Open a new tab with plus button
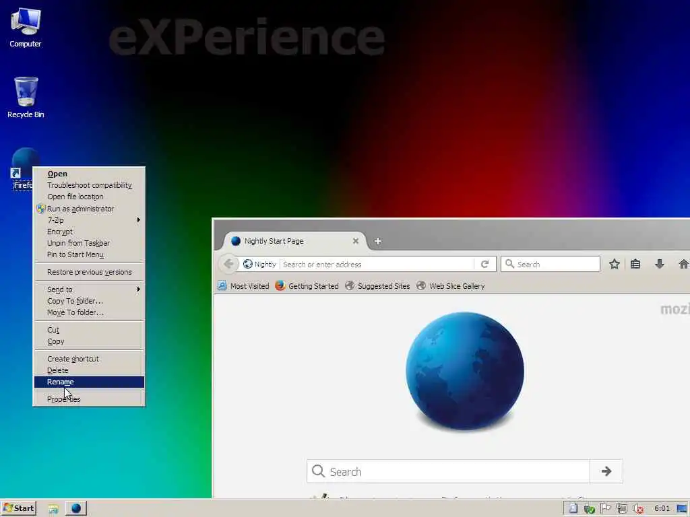 tap(378, 241)
